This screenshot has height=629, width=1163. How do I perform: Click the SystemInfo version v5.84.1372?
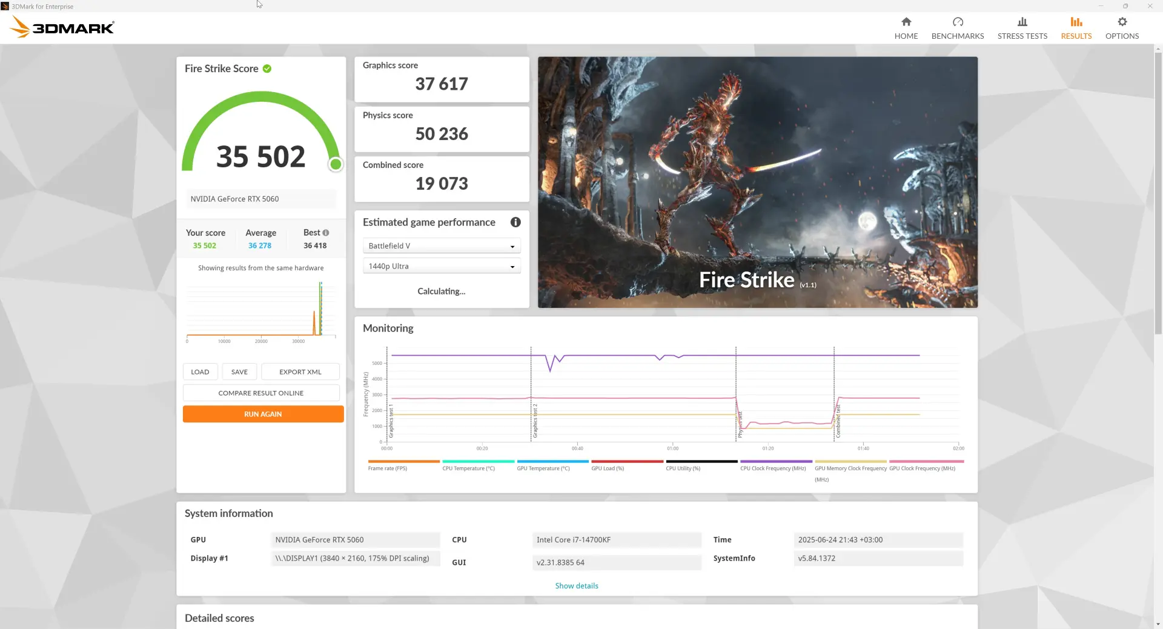pyautogui.click(x=878, y=559)
